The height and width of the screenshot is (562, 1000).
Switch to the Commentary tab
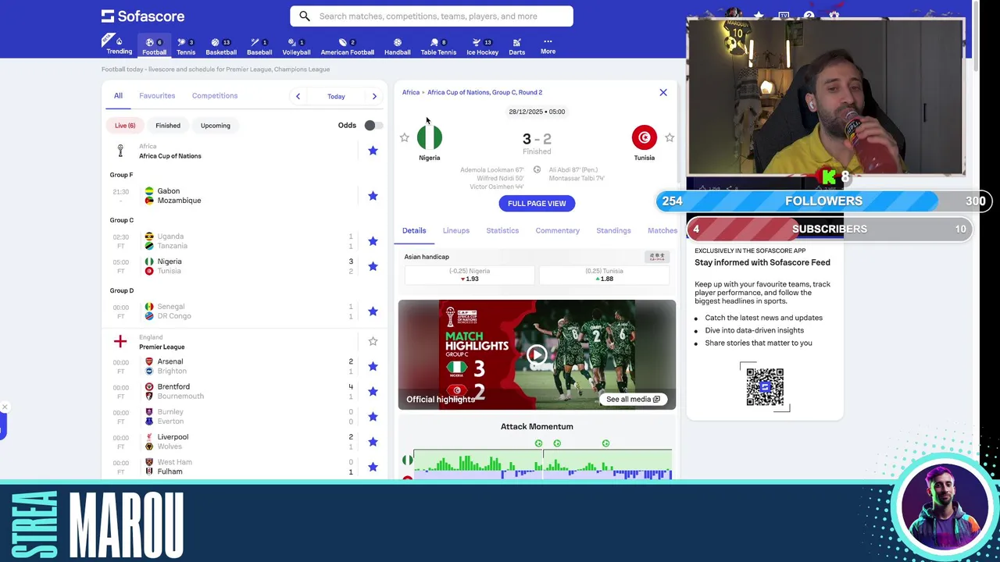click(558, 230)
